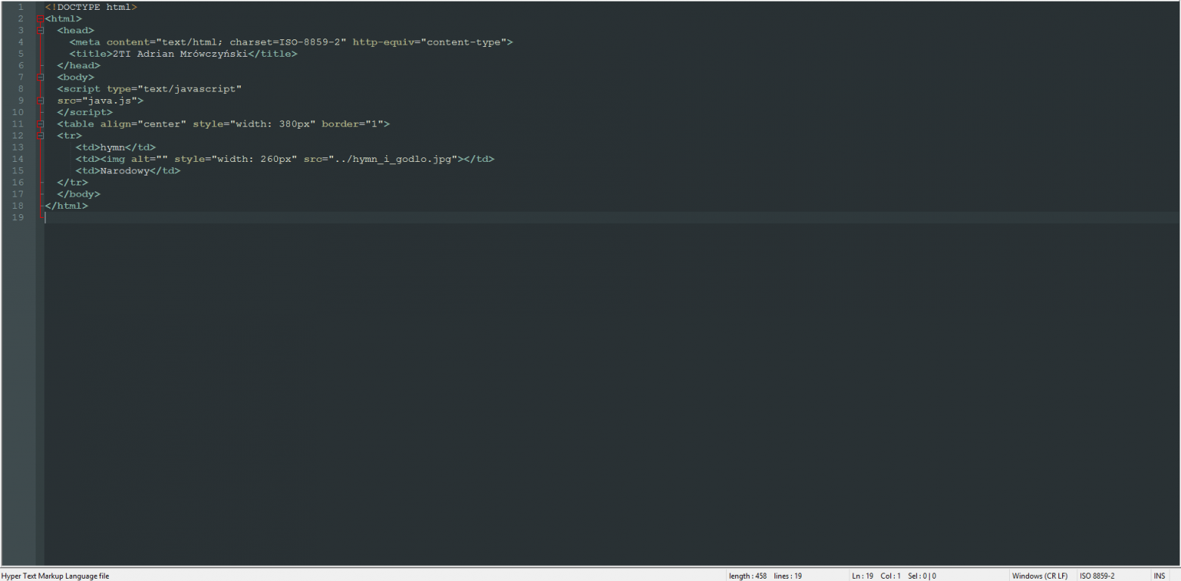Click the Sel : 0 | 0 status entry
1181x581 pixels.
pos(921,576)
